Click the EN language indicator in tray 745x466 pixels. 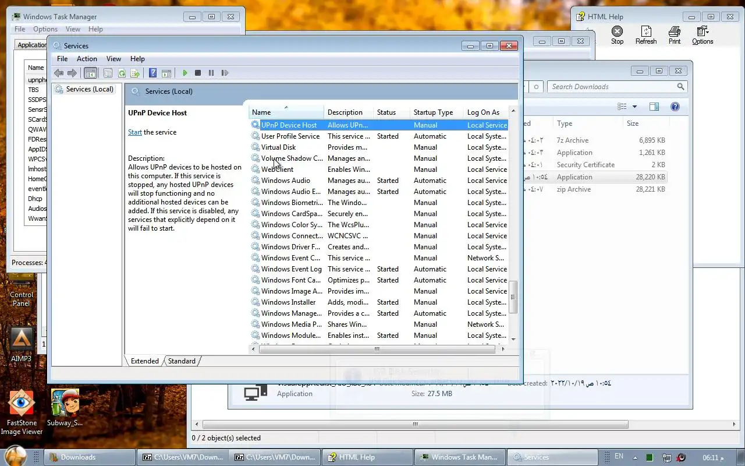[619, 457]
